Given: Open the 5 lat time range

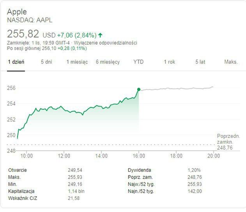Looking at the screenshot, I should 200,62.
